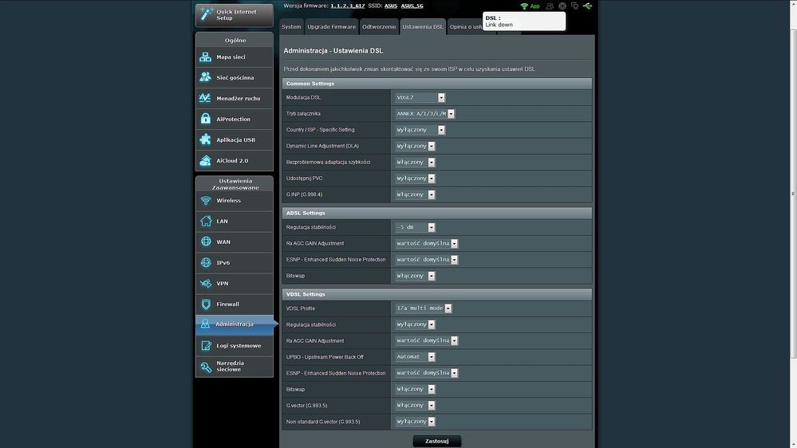Click the firmware version 1.1.2.3_617 link
Viewport: 797px width, 448px height.
click(348, 6)
